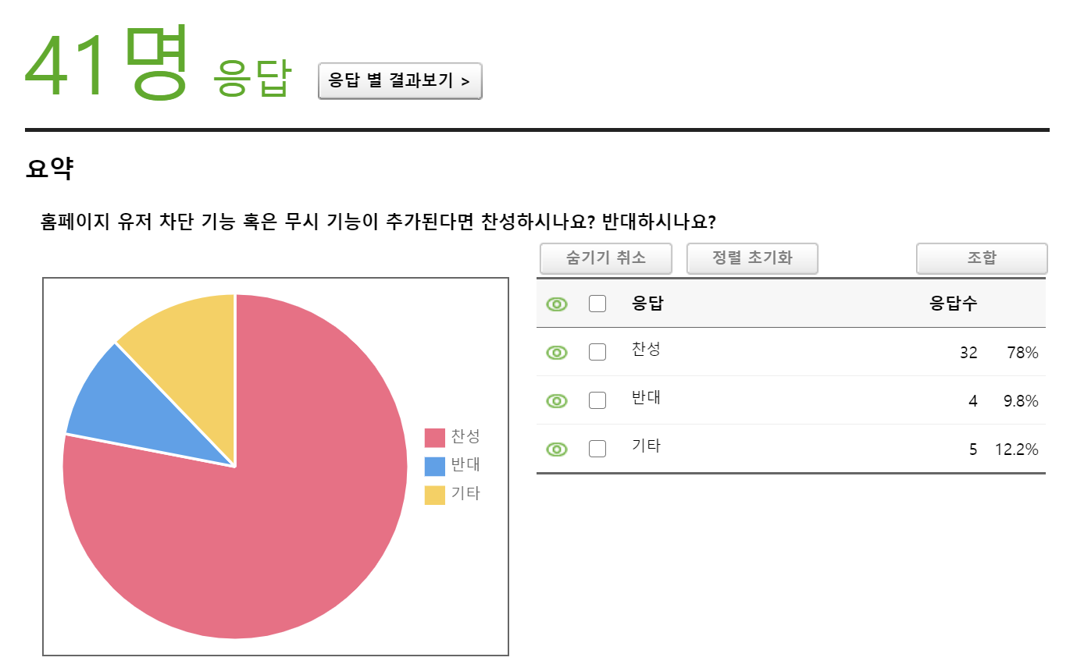The height and width of the screenshot is (668, 1077).
Task: Check the select-all checkbox in header
Action: (x=597, y=304)
